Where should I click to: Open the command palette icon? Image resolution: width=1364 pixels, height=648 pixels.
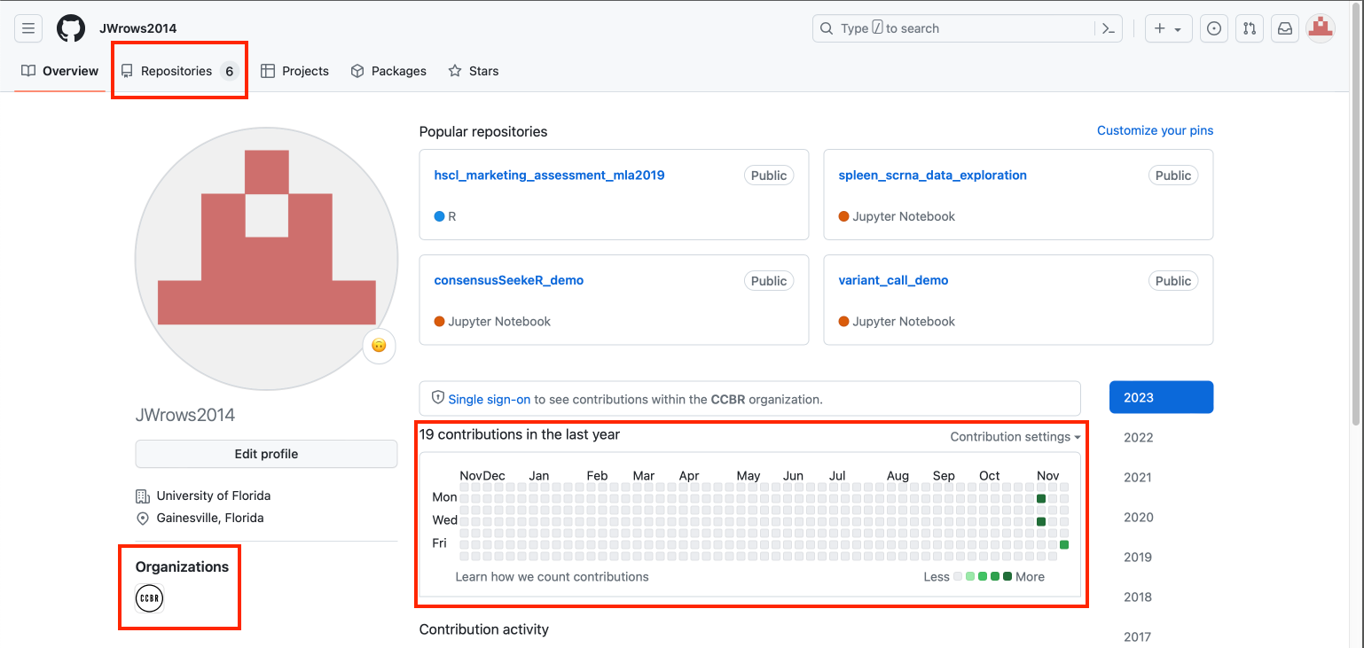point(1109,28)
